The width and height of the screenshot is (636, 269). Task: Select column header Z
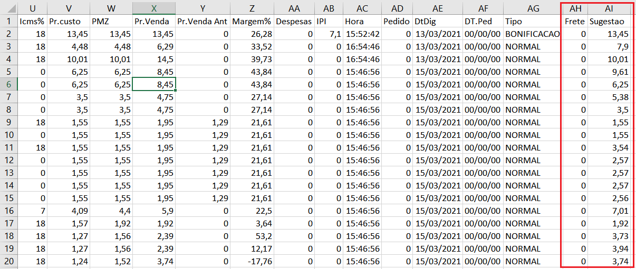(x=253, y=8)
